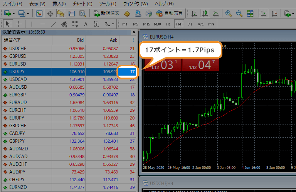Click the zoom out magnifier icon
296x192 pixels.
tap(239, 13)
